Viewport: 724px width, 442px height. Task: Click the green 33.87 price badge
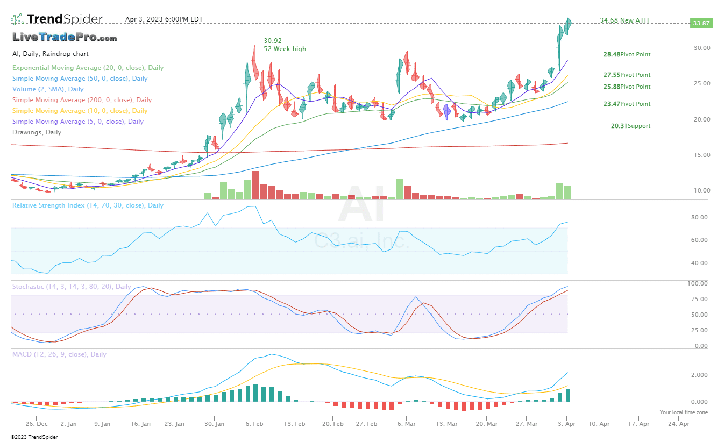pos(701,23)
